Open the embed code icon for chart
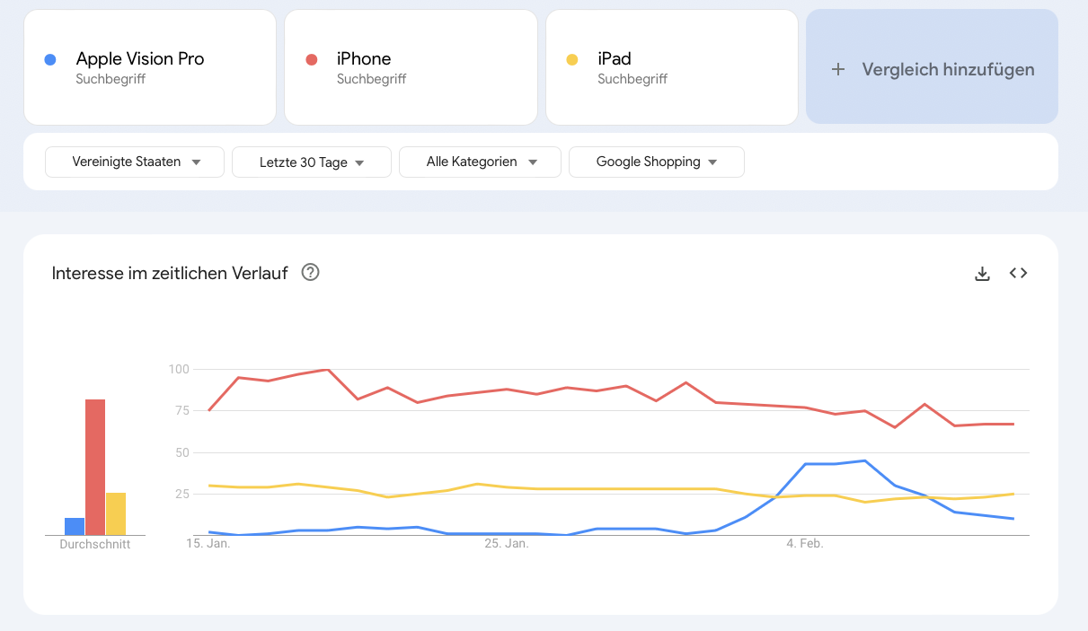 click(1018, 274)
